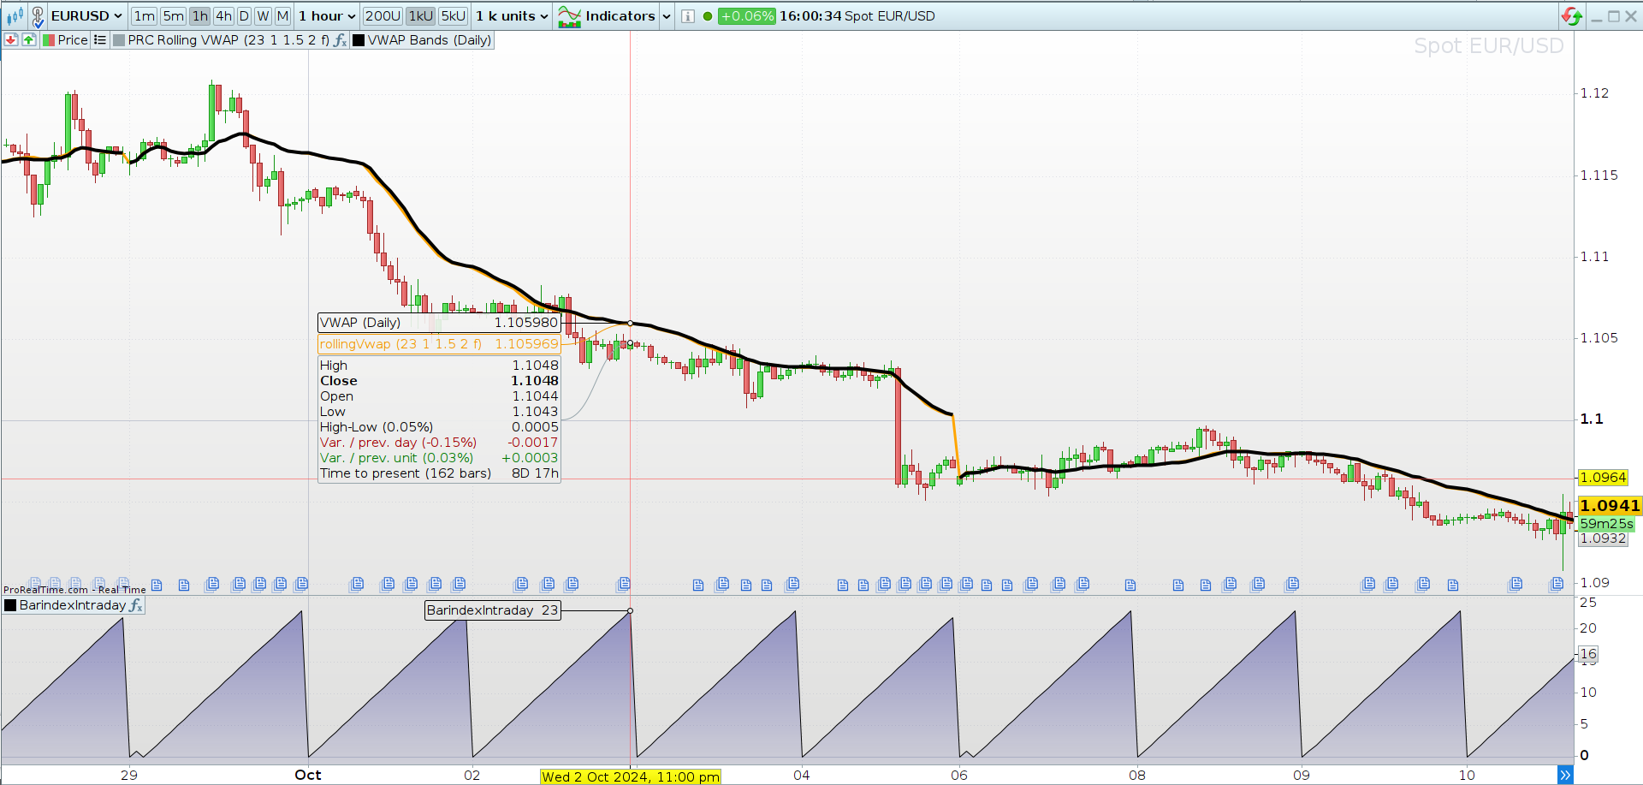The image size is (1643, 785).
Task: Click the BarindexIntraday 23 value tooltip
Action: point(493,610)
